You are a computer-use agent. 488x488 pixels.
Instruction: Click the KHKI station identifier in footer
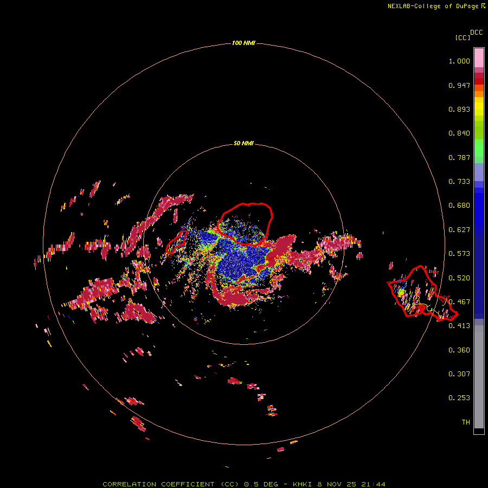(x=303, y=484)
